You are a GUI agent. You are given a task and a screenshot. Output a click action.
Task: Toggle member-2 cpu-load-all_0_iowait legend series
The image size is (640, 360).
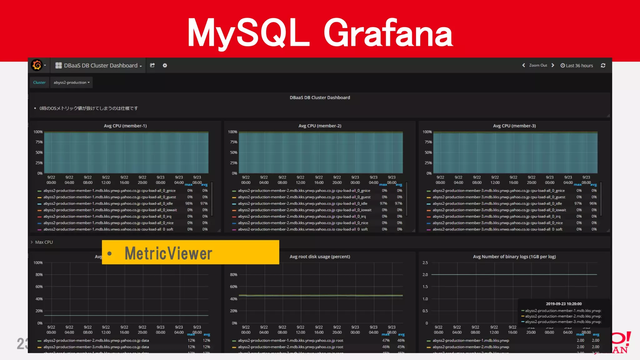click(x=304, y=210)
